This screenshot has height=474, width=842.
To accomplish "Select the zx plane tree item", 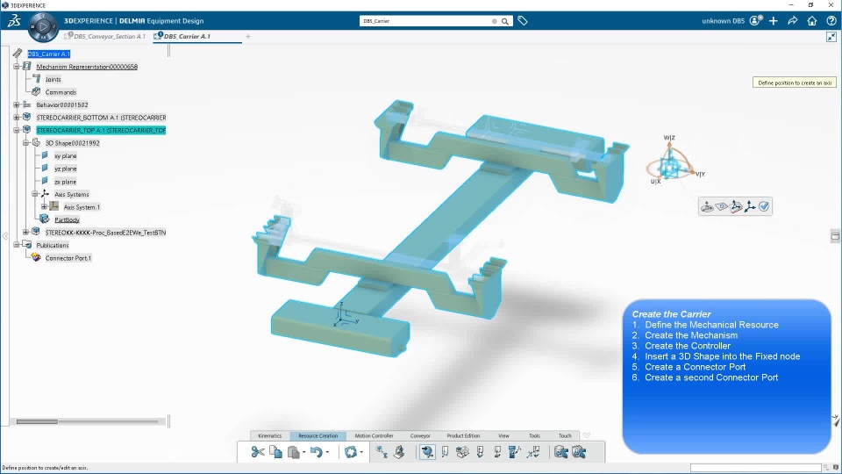I will tap(66, 182).
